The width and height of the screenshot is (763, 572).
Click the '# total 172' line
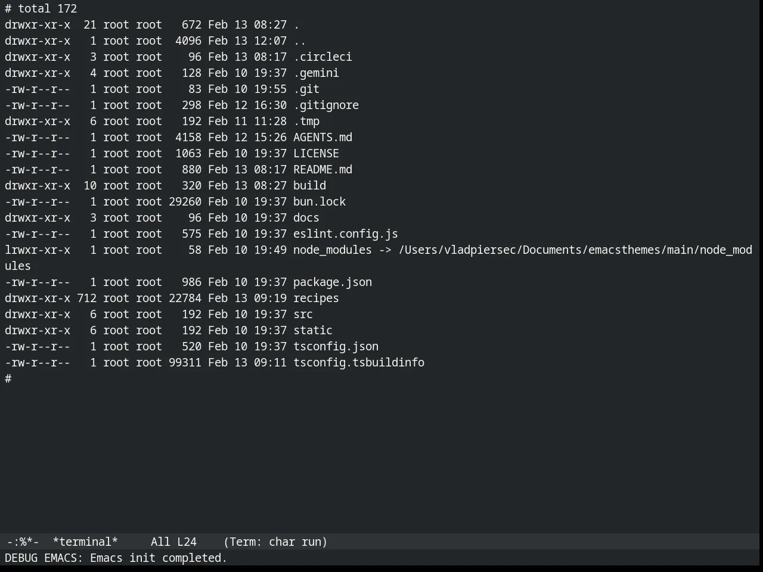pyautogui.click(x=41, y=8)
